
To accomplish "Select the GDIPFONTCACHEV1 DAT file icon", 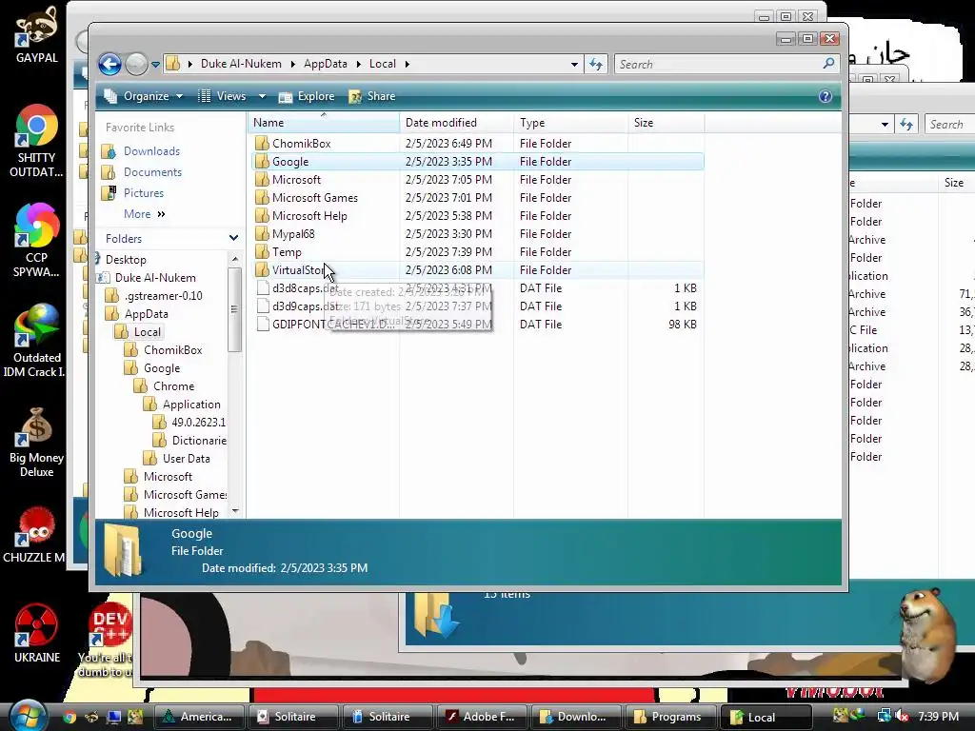I will click(x=263, y=325).
